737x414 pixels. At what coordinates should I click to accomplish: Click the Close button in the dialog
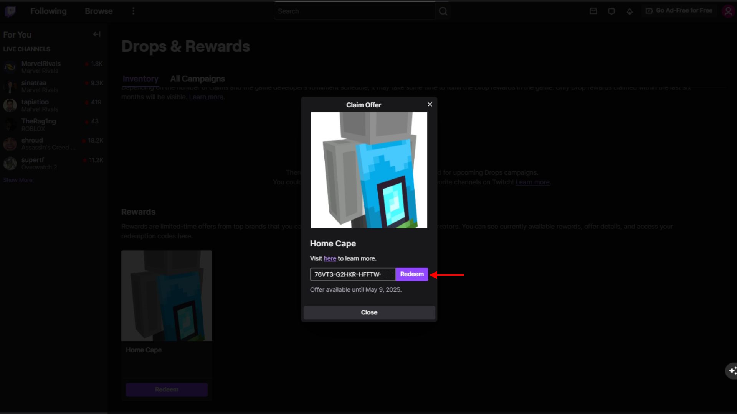pos(369,312)
